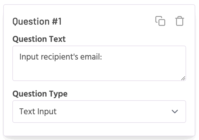Duplicate Question #1 with the copy icon
199x140 pixels.
click(160, 21)
